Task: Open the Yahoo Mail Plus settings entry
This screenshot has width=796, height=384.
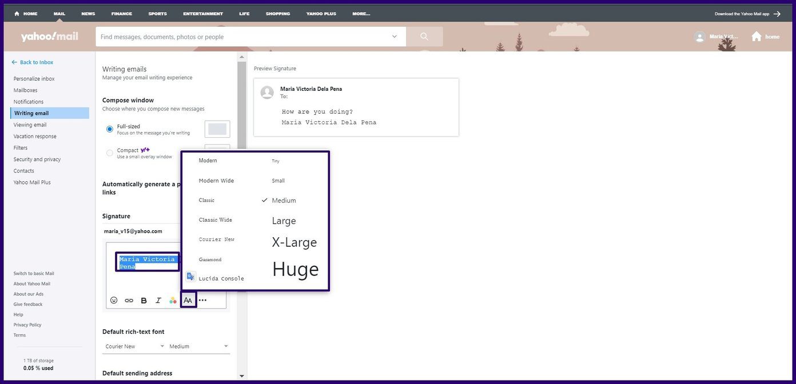Action: click(x=32, y=182)
